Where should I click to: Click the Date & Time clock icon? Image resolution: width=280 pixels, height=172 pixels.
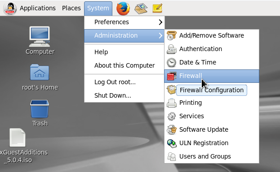pyautogui.click(x=171, y=62)
